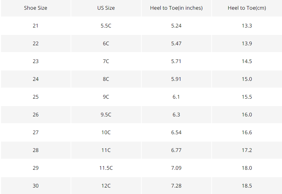Click the US Size column header
Screen dimensions: 282x194
click(x=106, y=8)
